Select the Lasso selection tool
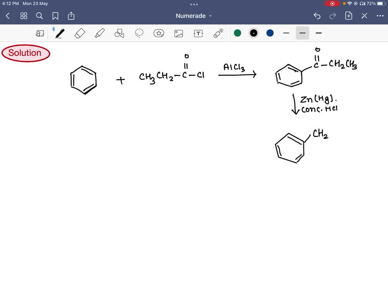The width and height of the screenshot is (388, 291). 139,33
